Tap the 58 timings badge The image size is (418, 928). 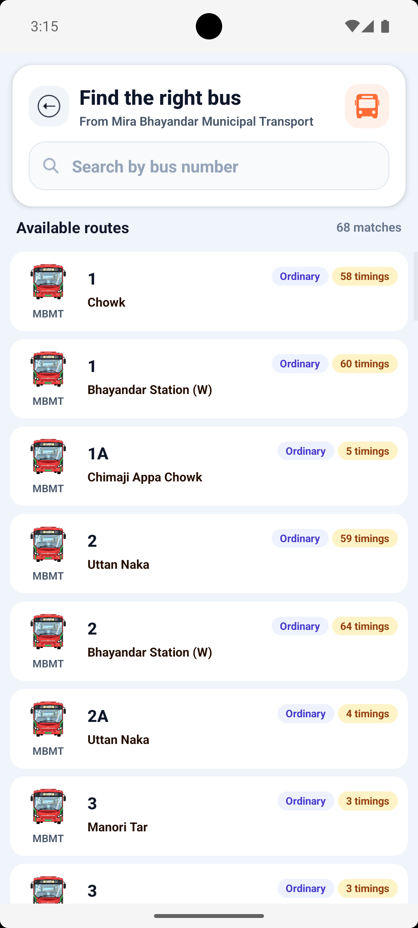point(365,276)
